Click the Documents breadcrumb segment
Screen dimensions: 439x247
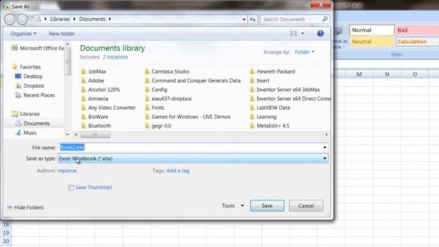coord(92,19)
